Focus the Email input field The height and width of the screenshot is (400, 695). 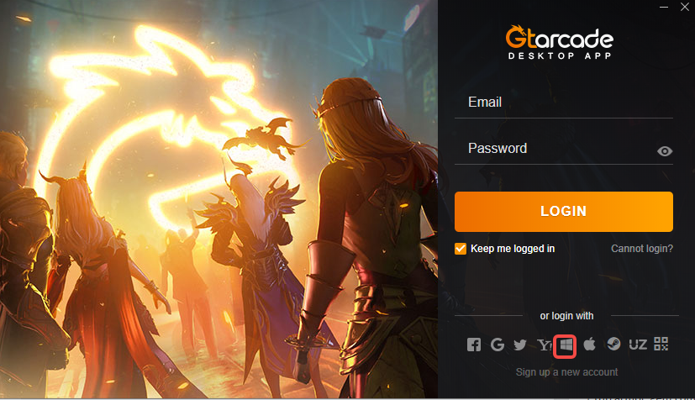(563, 103)
